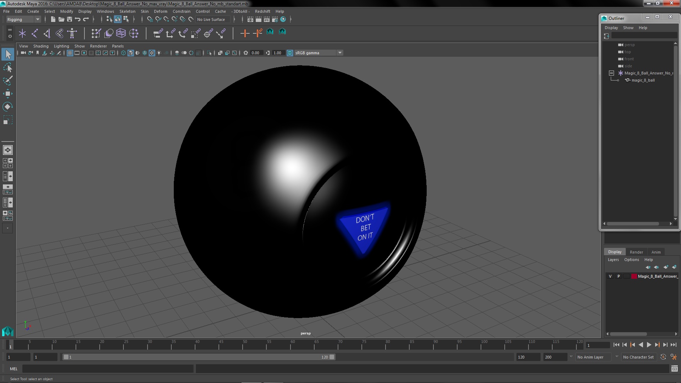Toggle P playback of Magic_8_Ball_Answer layer
This screenshot has height=383, width=681.
click(x=619, y=276)
